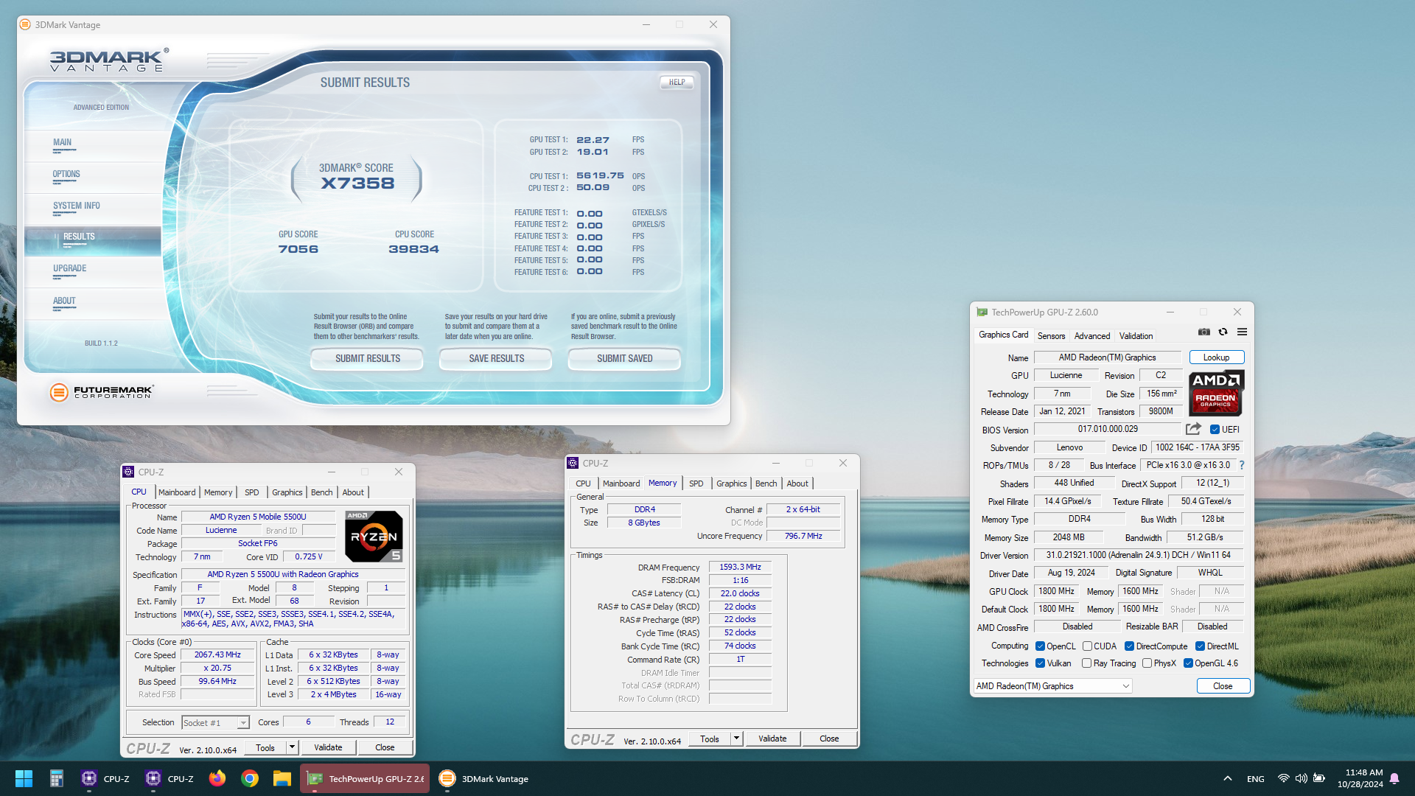Toggle the UEFI checkbox in GPU-Z

[x=1215, y=430]
